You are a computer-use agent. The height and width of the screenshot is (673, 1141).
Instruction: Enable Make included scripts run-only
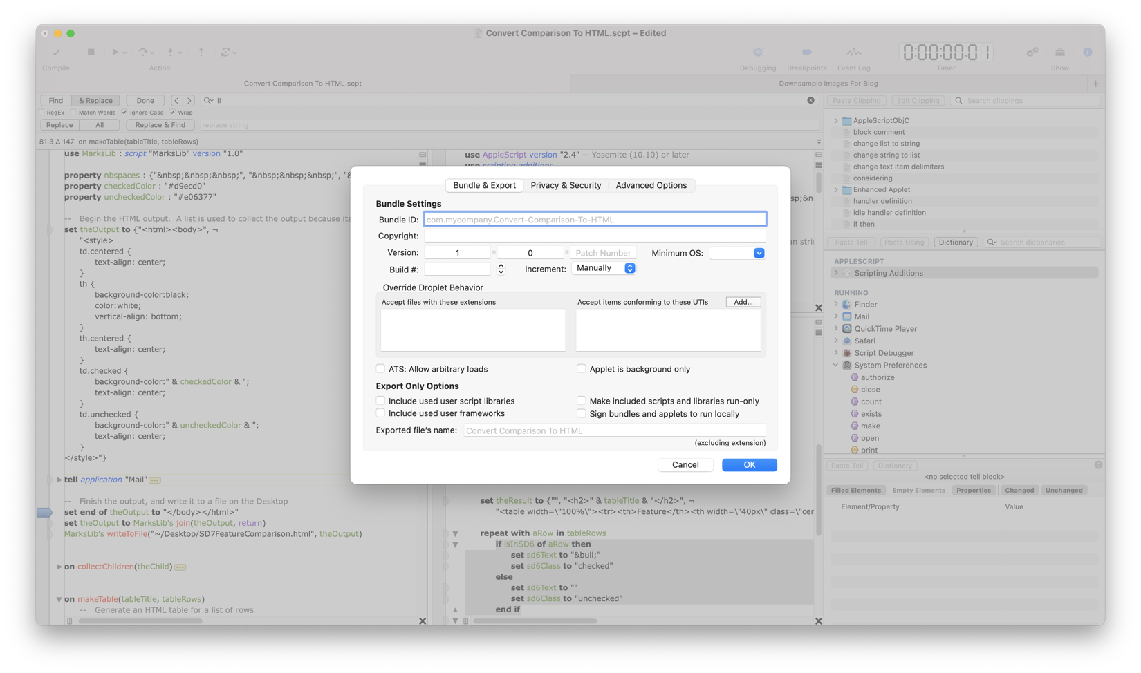582,401
